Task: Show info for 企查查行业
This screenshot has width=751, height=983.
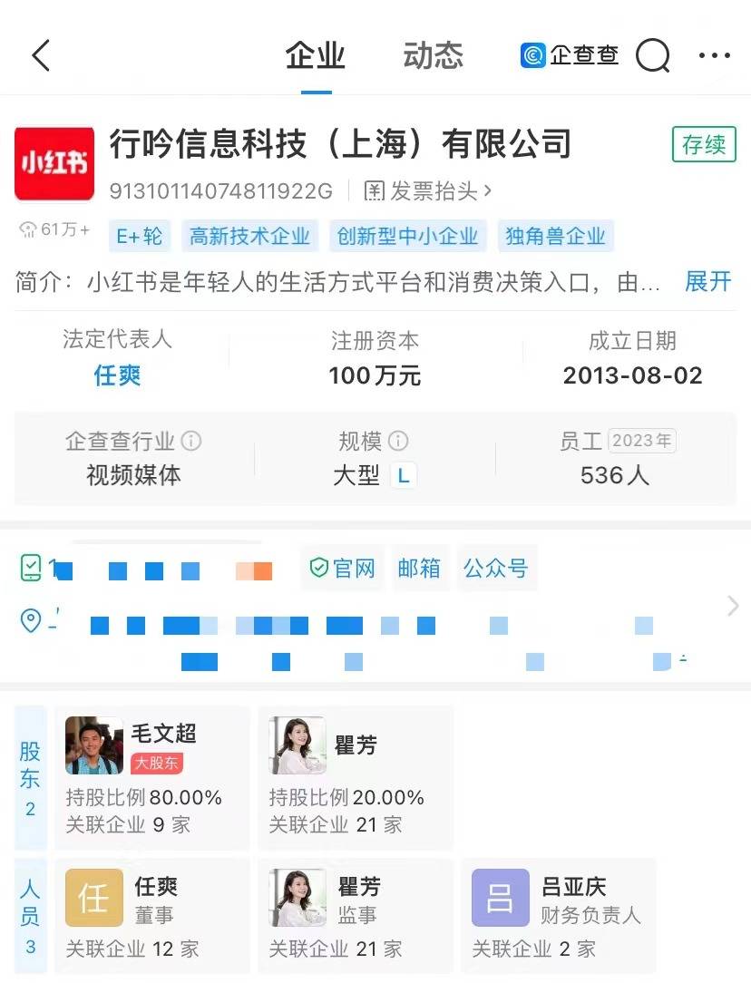Action: pos(191,441)
